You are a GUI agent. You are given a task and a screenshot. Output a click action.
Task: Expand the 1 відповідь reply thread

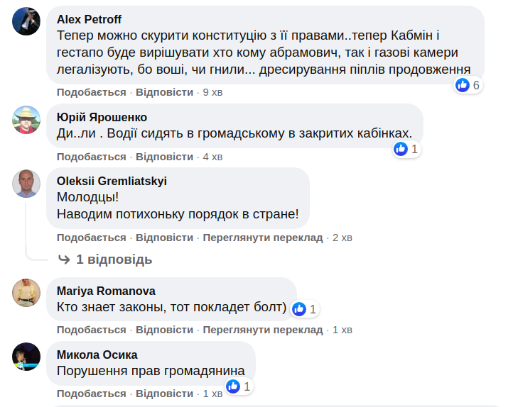(x=114, y=260)
